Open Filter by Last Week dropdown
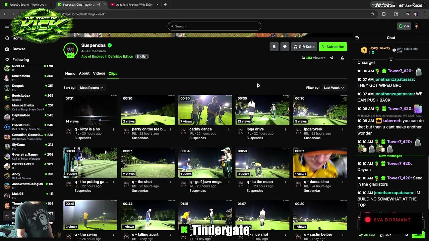This screenshot has height=241, width=429. (333, 88)
